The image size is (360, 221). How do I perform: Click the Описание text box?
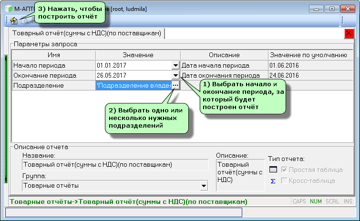click(x=240, y=175)
